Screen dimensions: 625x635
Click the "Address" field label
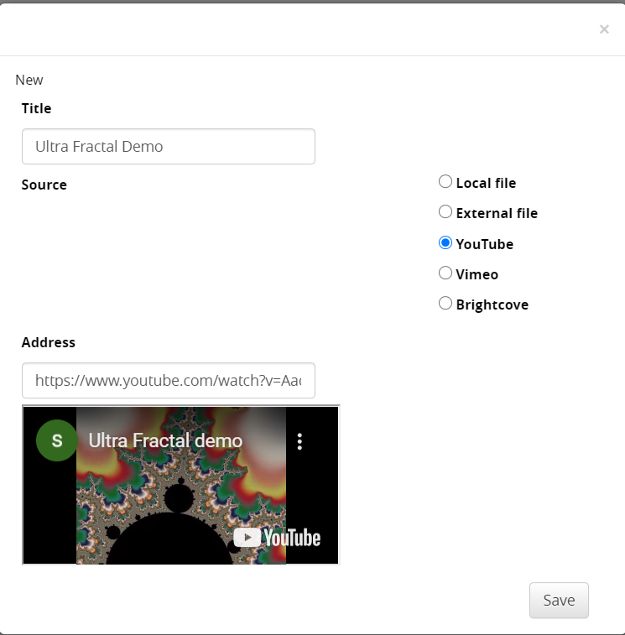click(x=49, y=342)
